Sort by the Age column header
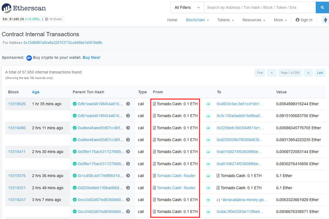The image size is (329, 219). coord(36,92)
